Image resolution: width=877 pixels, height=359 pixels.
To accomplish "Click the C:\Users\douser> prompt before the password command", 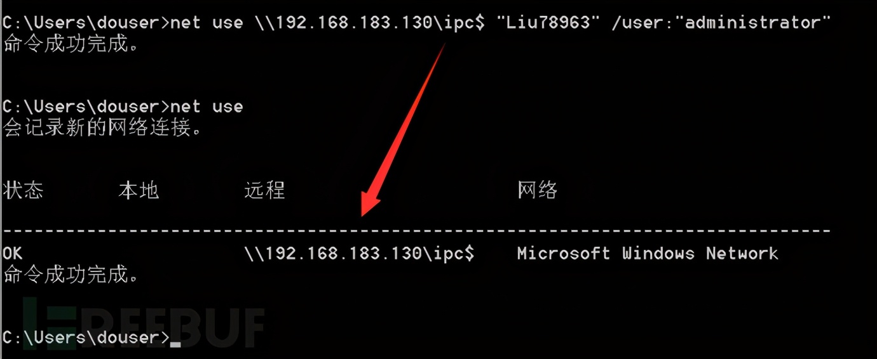I will point(86,23).
